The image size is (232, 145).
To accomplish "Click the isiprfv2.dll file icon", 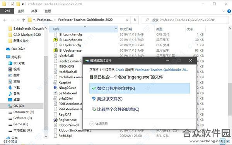I will (55, 56).
